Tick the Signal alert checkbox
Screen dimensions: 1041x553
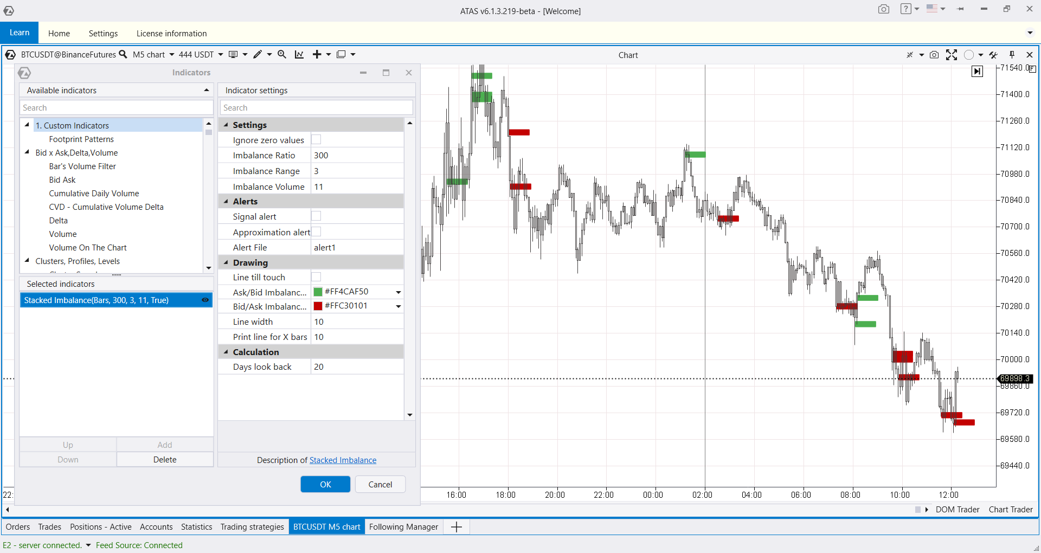tap(316, 216)
